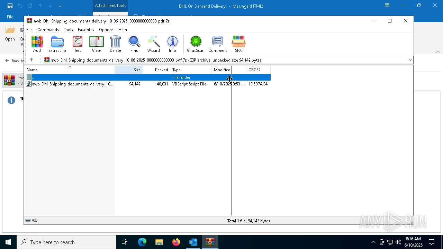443x249 pixels.
Task: Open the archive Comment tool
Action: click(218, 44)
